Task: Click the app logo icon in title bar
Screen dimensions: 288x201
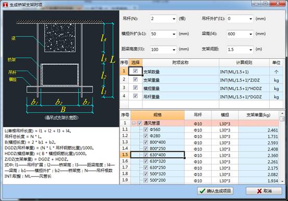Action: point(5,4)
